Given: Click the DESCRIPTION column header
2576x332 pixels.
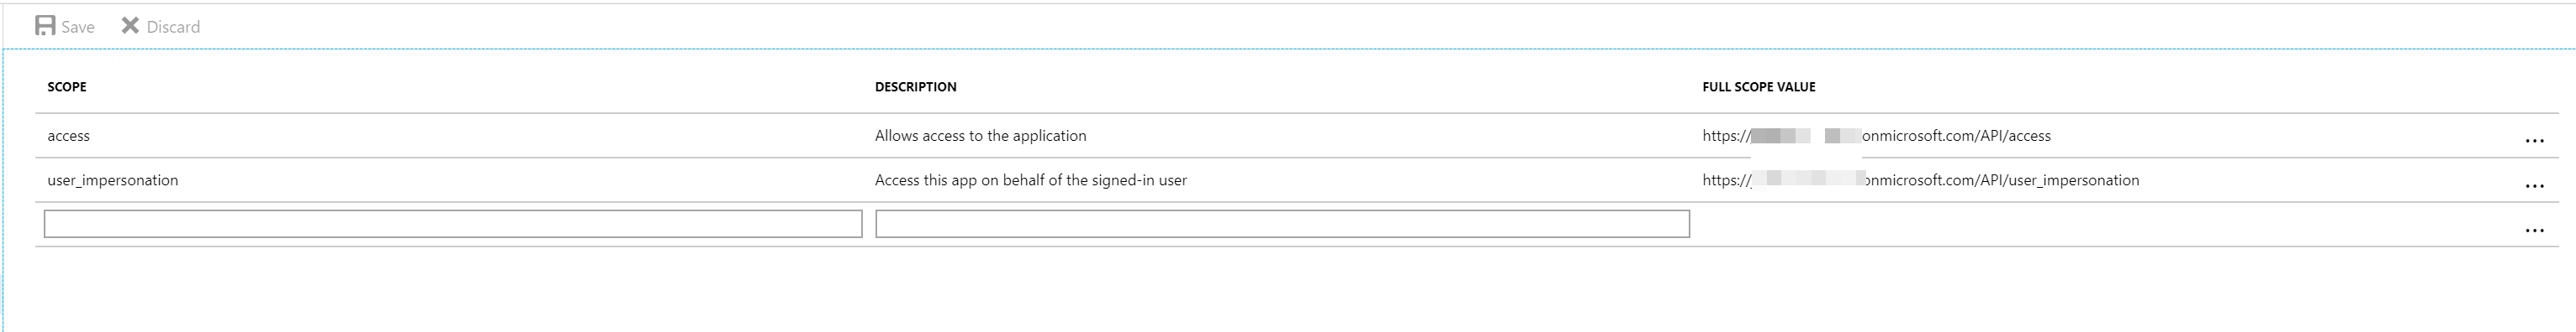Looking at the screenshot, I should tap(915, 86).
